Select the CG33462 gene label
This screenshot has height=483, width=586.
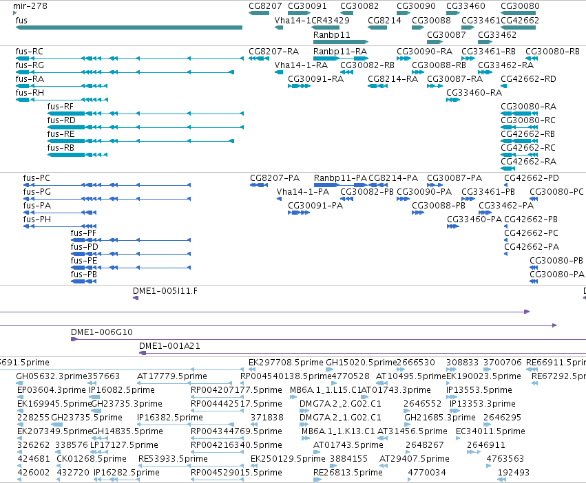(497, 34)
